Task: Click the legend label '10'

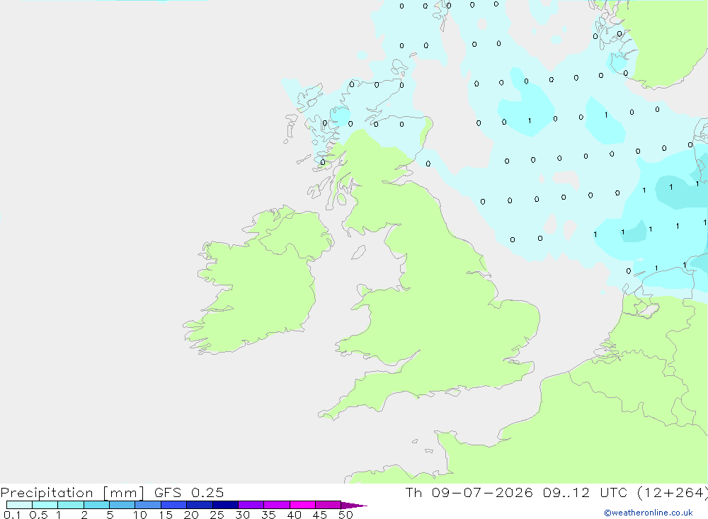Action: tap(140, 515)
